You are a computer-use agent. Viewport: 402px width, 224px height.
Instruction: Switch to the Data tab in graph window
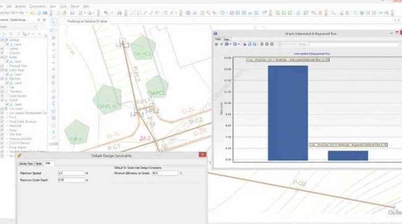[x=226, y=39]
